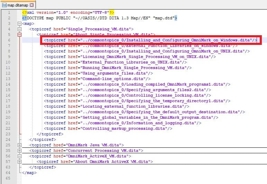The image size is (267, 184).
Task: Click the empty line 65 in the editor
Action: tap(104, 178)
